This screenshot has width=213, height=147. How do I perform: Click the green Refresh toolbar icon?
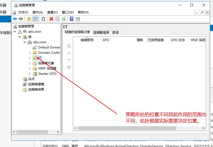coord(64,19)
